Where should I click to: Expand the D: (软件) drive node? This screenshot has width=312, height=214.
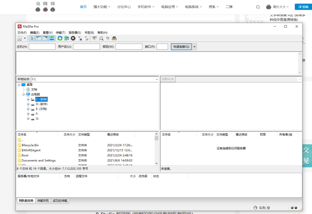pyautogui.click(x=28, y=104)
